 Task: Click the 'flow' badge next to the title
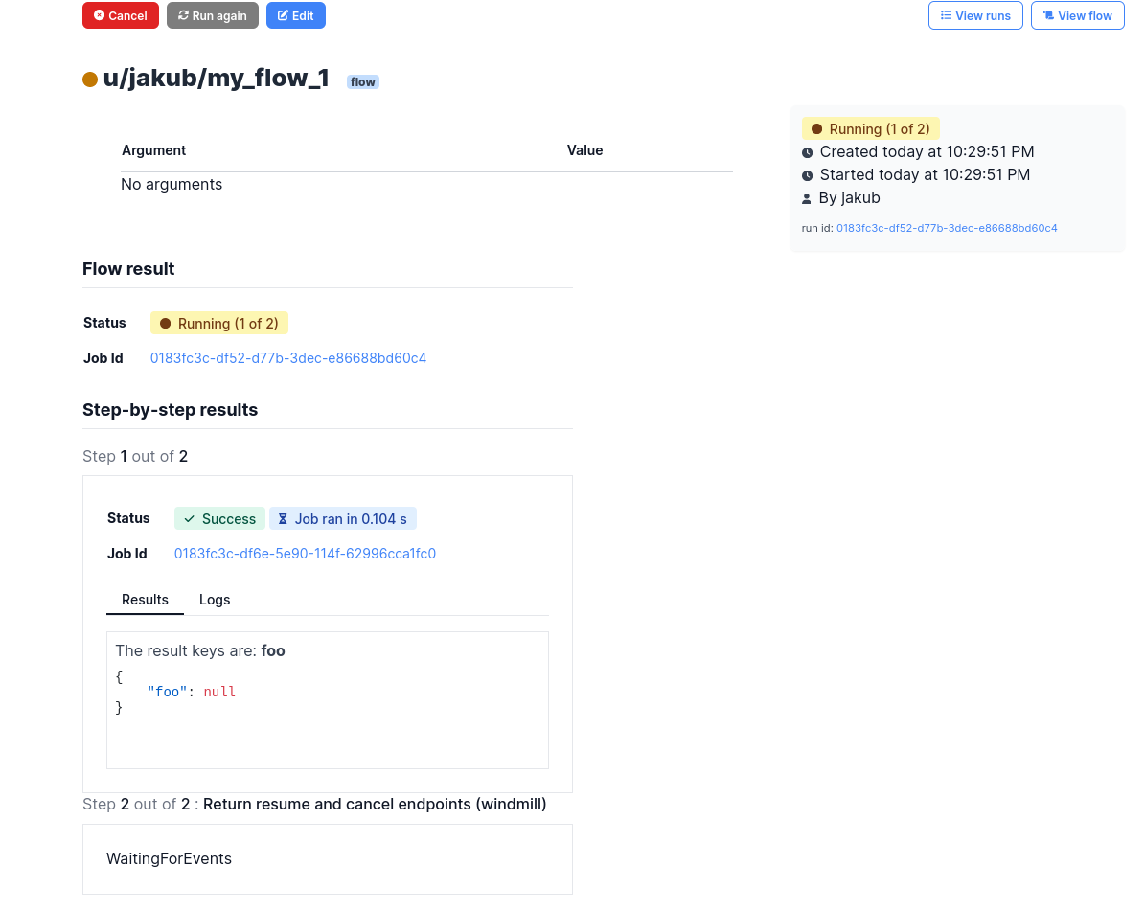[x=362, y=81]
